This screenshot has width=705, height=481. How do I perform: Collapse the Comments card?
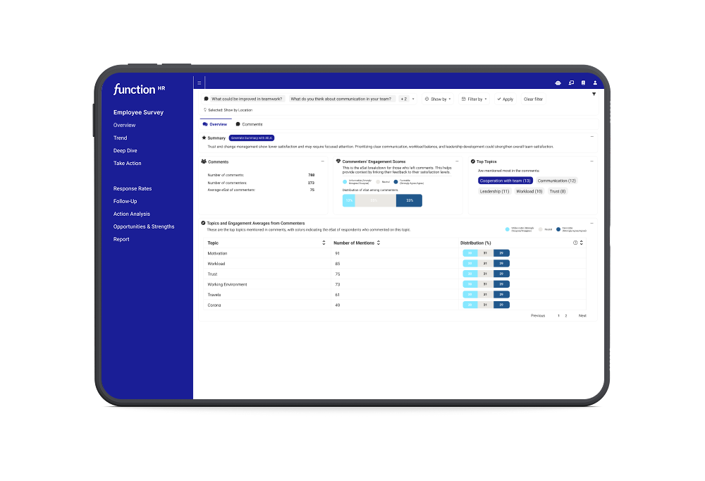click(x=322, y=161)
